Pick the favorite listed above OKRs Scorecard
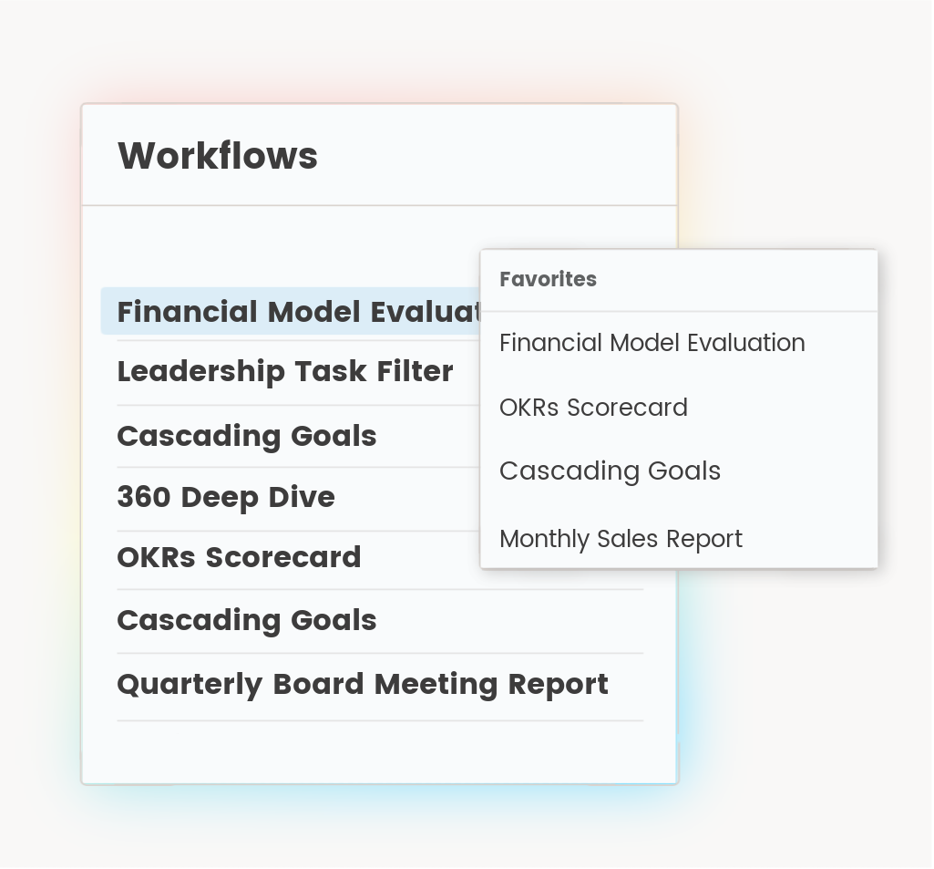 [652, 343]
